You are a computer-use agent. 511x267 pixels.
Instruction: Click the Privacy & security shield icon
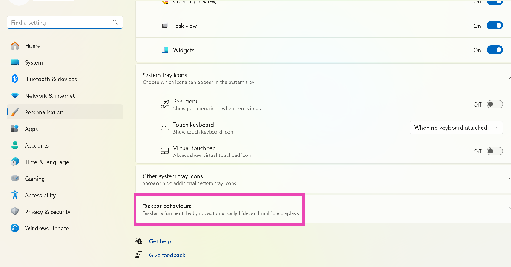[x=15, y=212]
